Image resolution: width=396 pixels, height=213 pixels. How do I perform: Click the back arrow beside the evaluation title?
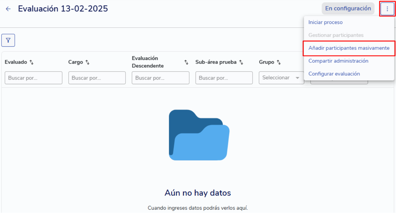click(x=8, y=9)
